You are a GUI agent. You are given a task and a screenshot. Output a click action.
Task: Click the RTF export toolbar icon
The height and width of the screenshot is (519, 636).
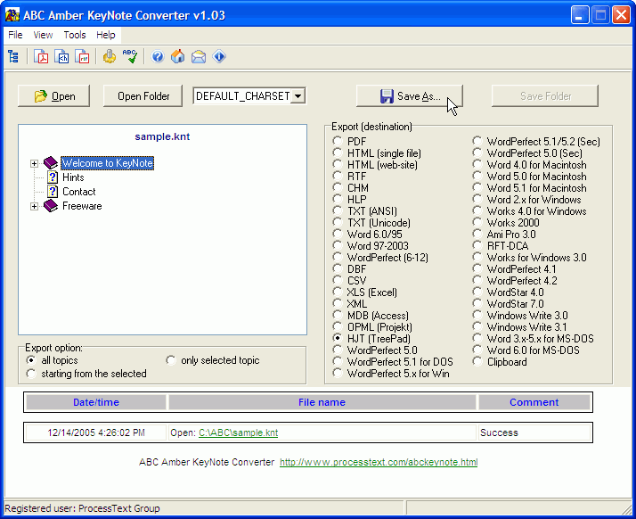(x=83, y=57)
